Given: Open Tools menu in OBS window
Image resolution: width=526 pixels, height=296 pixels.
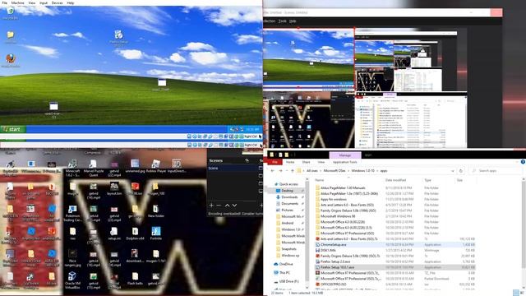Looking at the screenshot, I should tap(283, 21).
